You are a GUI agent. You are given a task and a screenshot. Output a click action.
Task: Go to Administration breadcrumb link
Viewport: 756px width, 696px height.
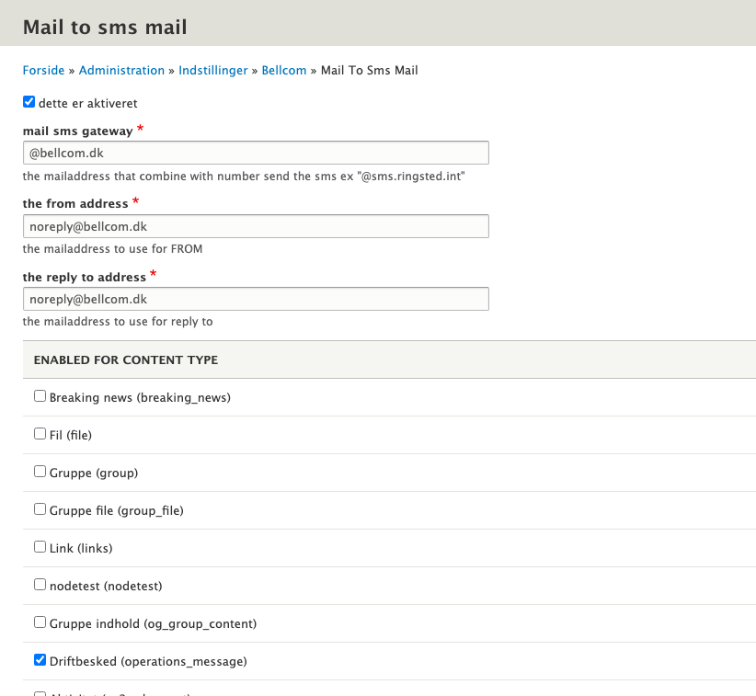click(121, 70)
